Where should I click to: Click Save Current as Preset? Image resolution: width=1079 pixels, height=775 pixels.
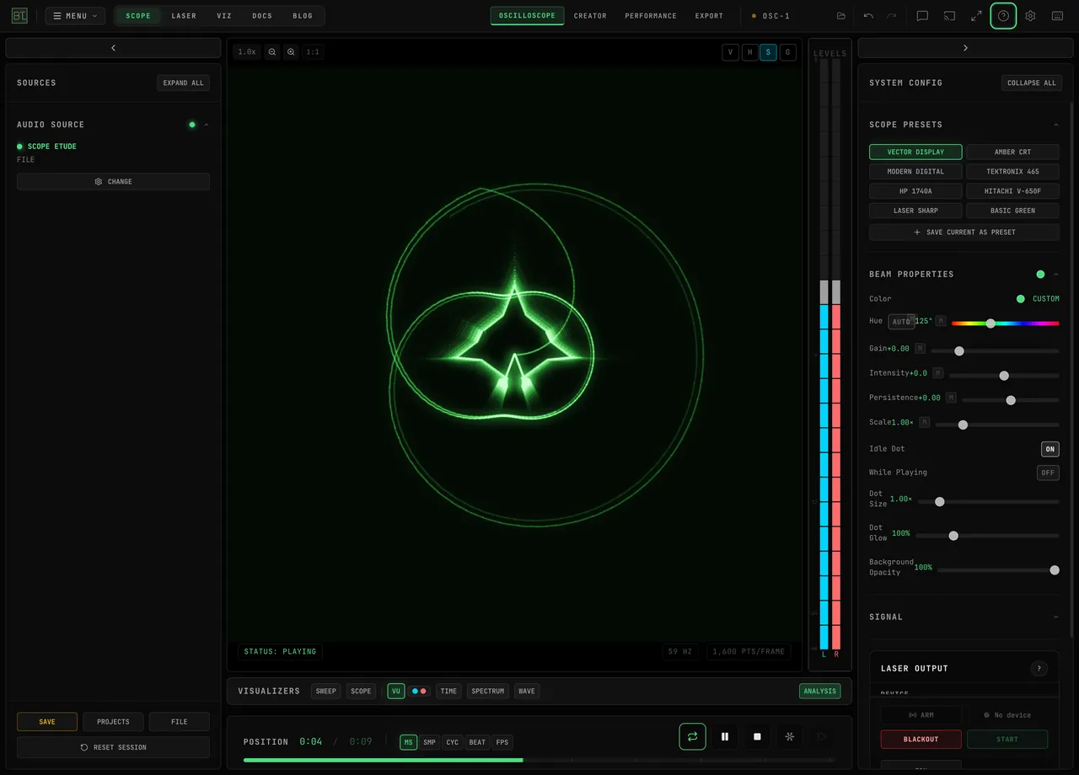click(x=964, y=232)
